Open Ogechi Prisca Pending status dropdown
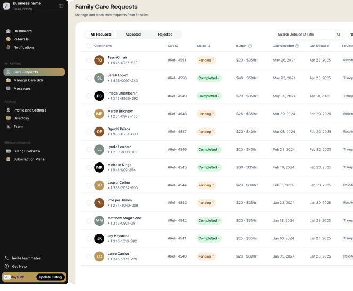Viewport: 353px width, 291px height. tap(206, 132)
